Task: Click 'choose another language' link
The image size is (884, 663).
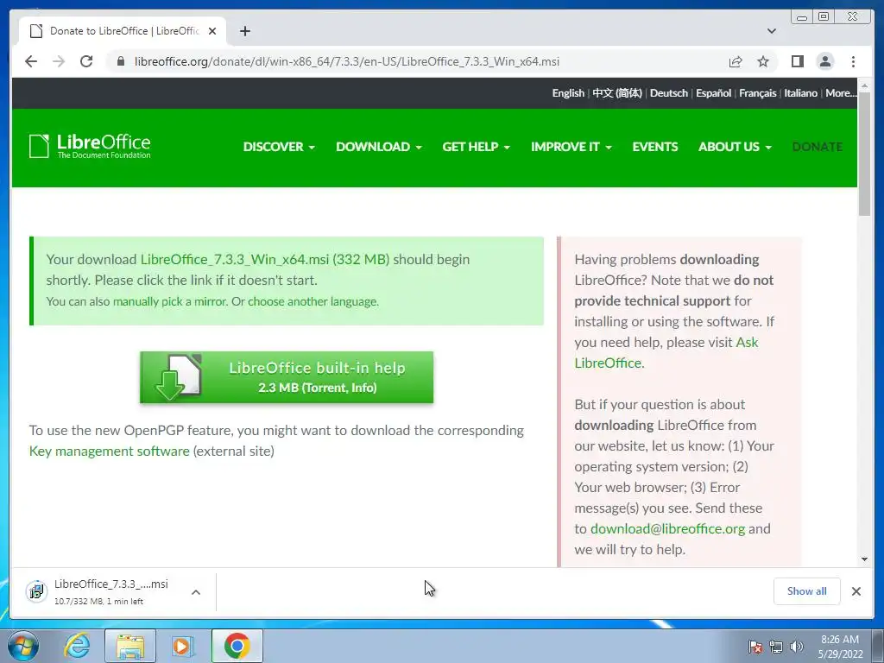Action: pyautogui.click(x=313, y=301)
